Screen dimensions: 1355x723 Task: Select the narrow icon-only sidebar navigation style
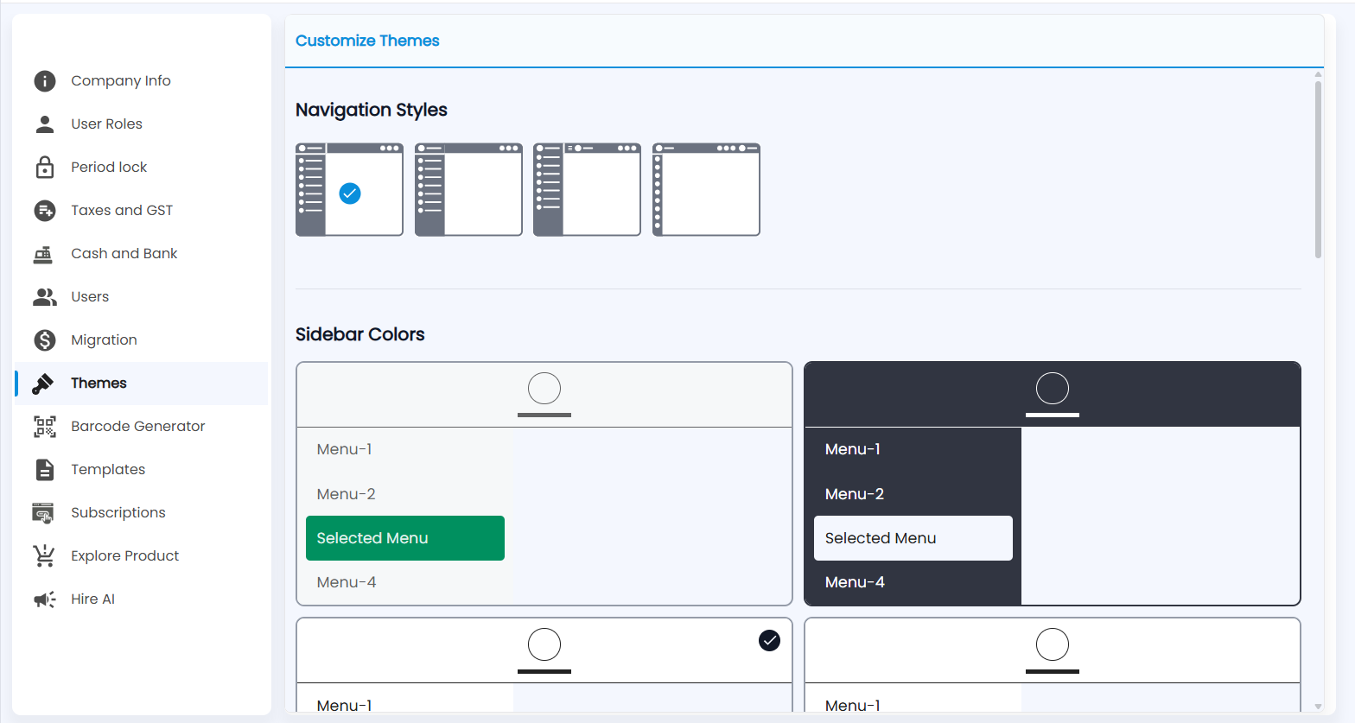point(706,189)
